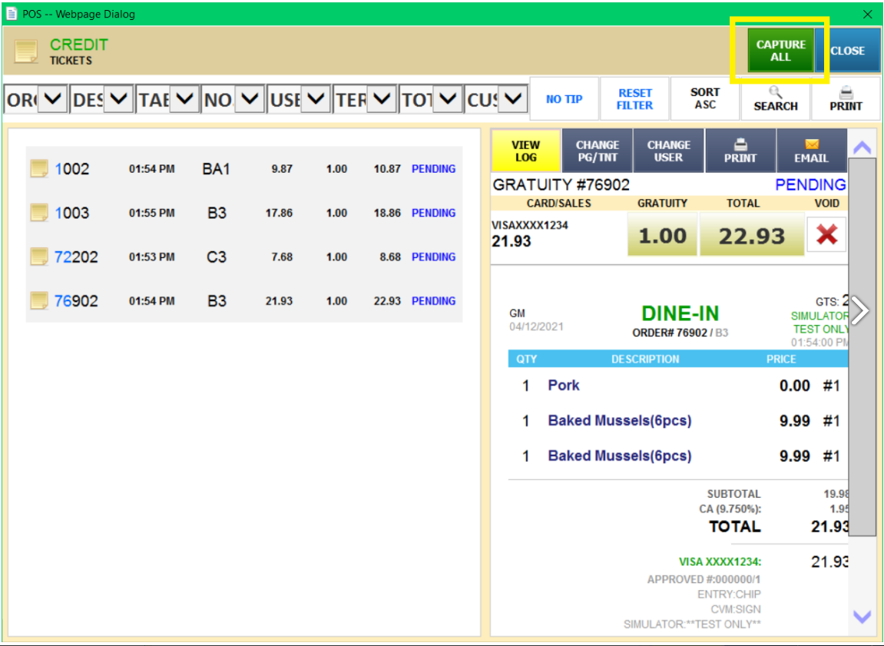The height and width of the screenshot is (646, 884).
Task: Select ticket number 72202
Action: coord(76,257)
